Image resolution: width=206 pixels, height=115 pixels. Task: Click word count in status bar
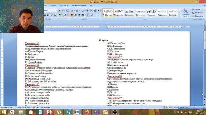pyautogui.click(x=23, y=107)
